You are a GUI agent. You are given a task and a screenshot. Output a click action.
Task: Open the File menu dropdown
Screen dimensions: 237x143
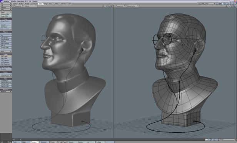(6, 3)
